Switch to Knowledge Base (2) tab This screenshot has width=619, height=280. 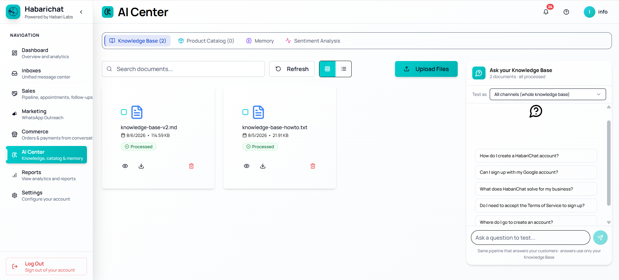(138, 41)
